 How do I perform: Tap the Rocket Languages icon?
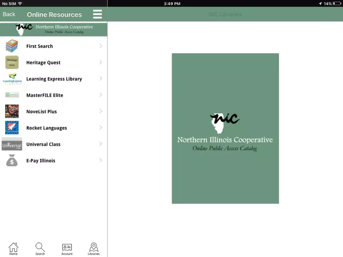point(12,128)
